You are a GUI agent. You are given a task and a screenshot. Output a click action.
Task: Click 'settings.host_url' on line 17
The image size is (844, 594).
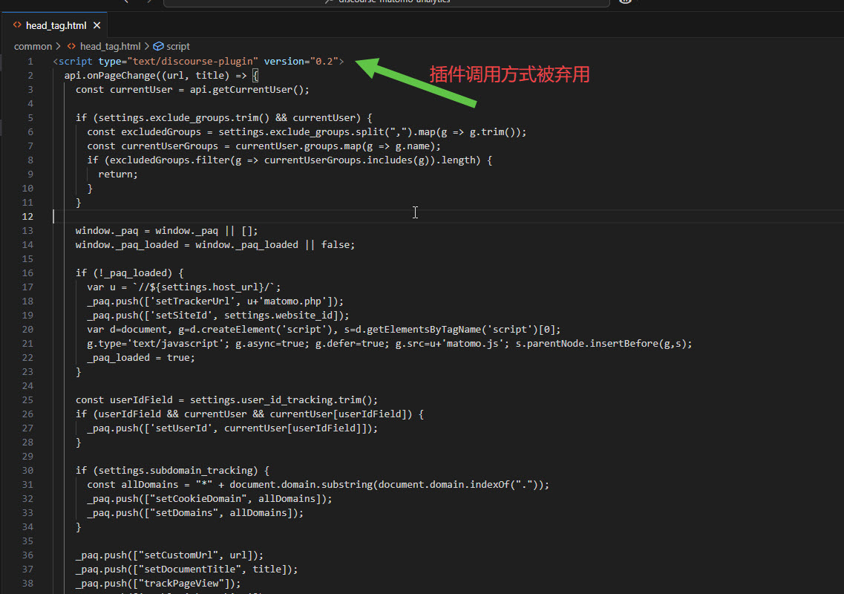point(209,287)
